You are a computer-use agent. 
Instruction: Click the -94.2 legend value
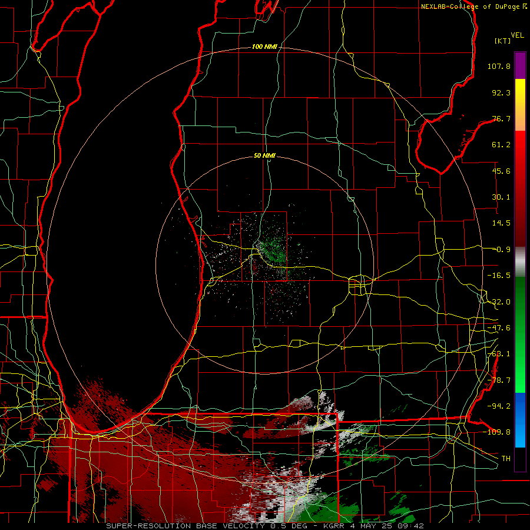(499, 406)
